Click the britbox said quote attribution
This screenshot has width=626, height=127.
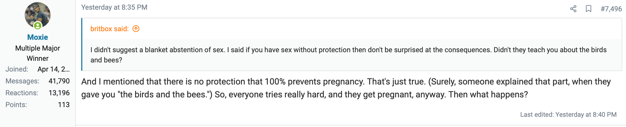tap(109, 29)
